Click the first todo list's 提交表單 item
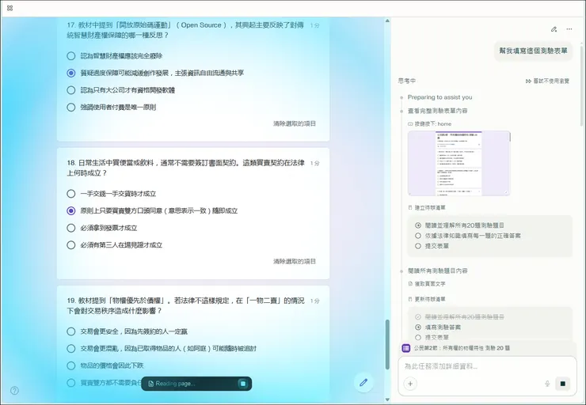 [437, 246]
